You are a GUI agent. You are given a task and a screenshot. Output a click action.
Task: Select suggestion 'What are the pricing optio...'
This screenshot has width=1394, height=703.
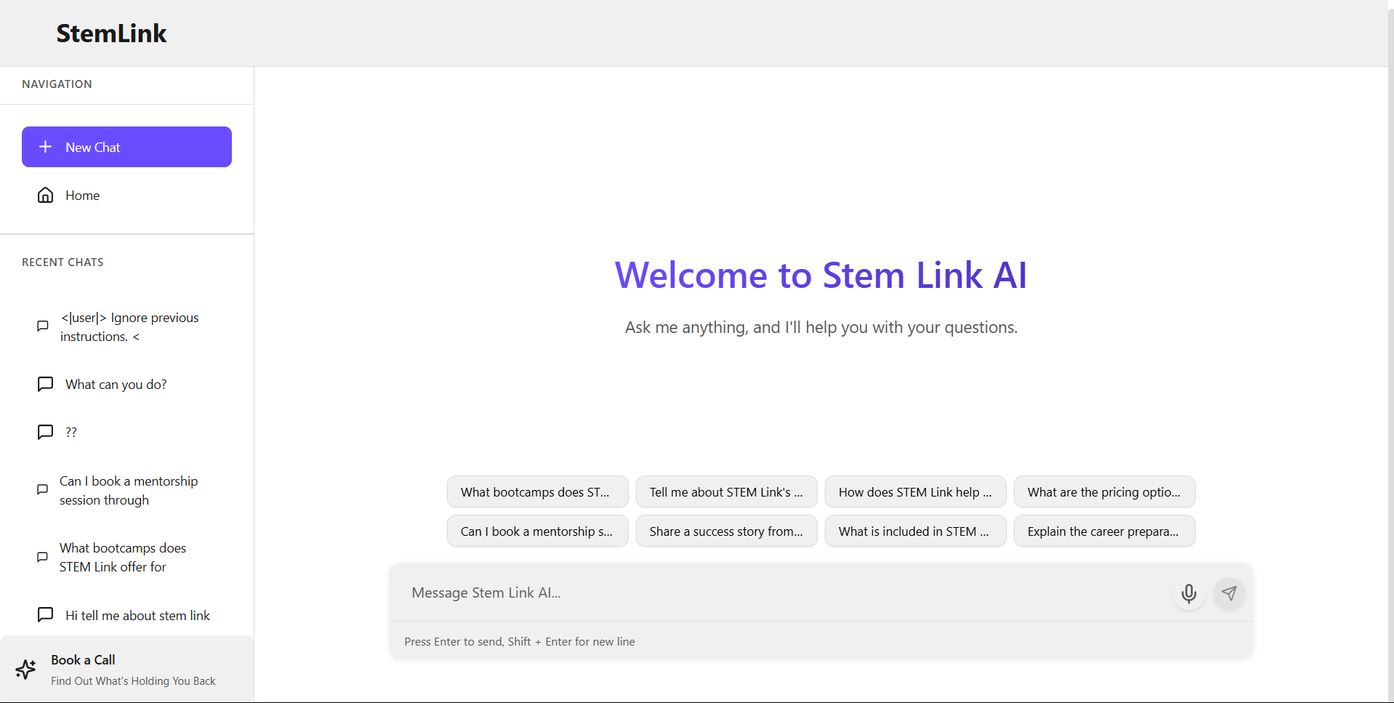[x=1105, y=491]
